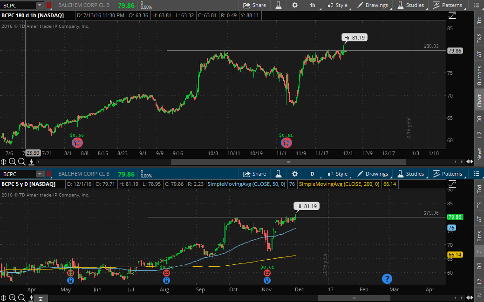Click SimpleMovingAvg (CLOSE, 50, 0) study label
Image resolution: width=484 pixels, height=302 pixels.
coord(246,184)
